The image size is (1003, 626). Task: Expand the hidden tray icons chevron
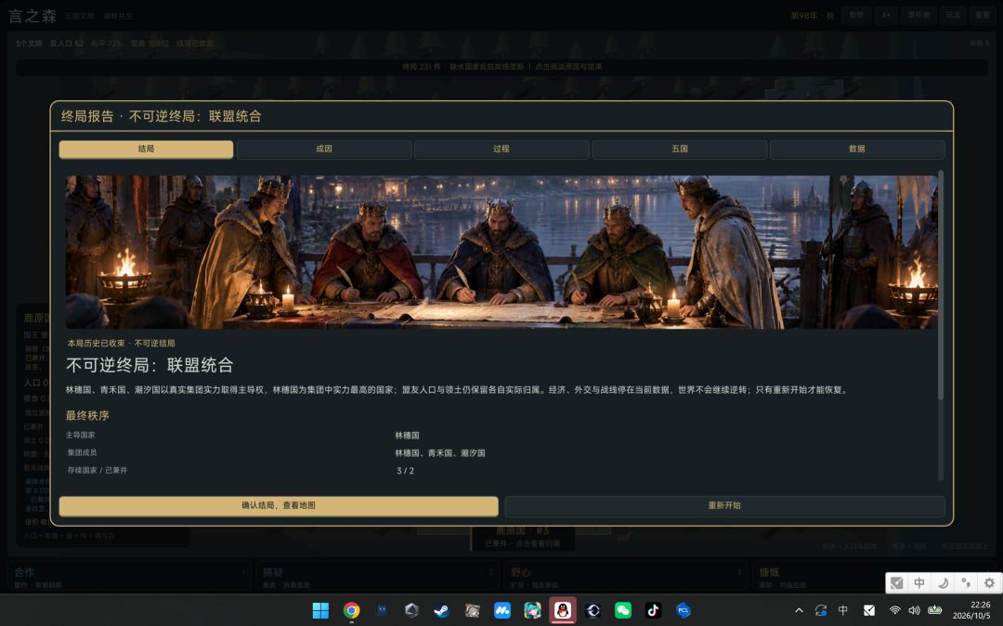tap(799, 610)
